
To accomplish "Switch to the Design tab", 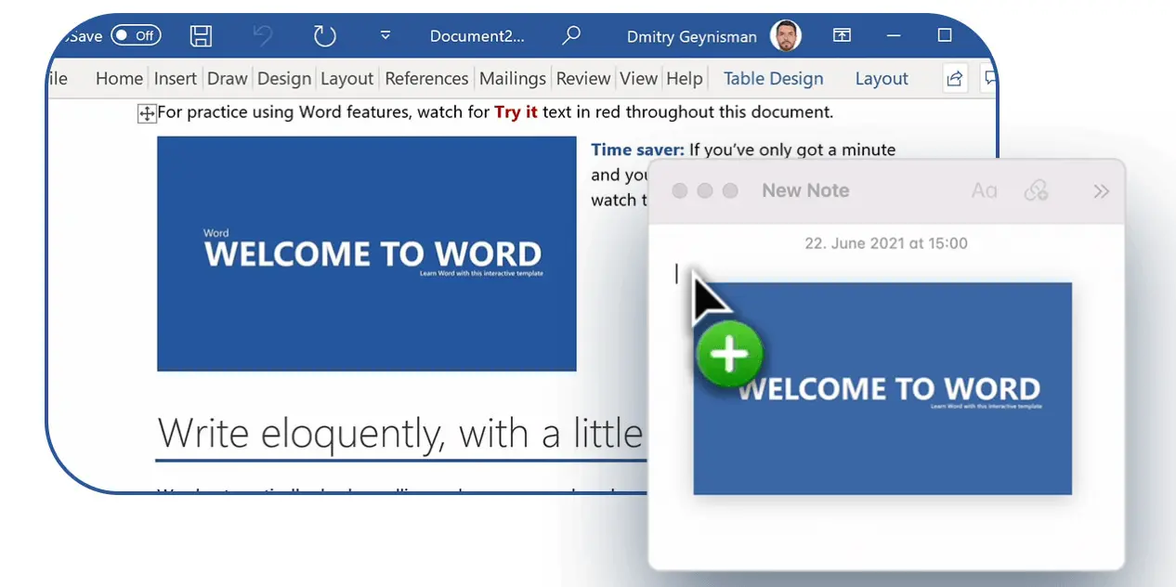I will pyautogui.click(x=284, y=79).
